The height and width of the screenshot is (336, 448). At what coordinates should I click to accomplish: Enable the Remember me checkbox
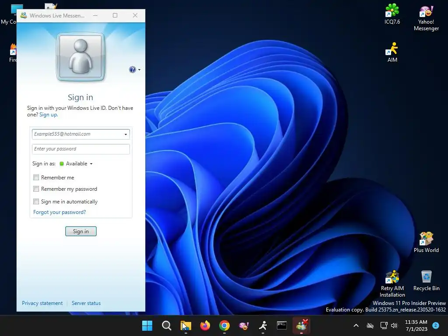36,178
